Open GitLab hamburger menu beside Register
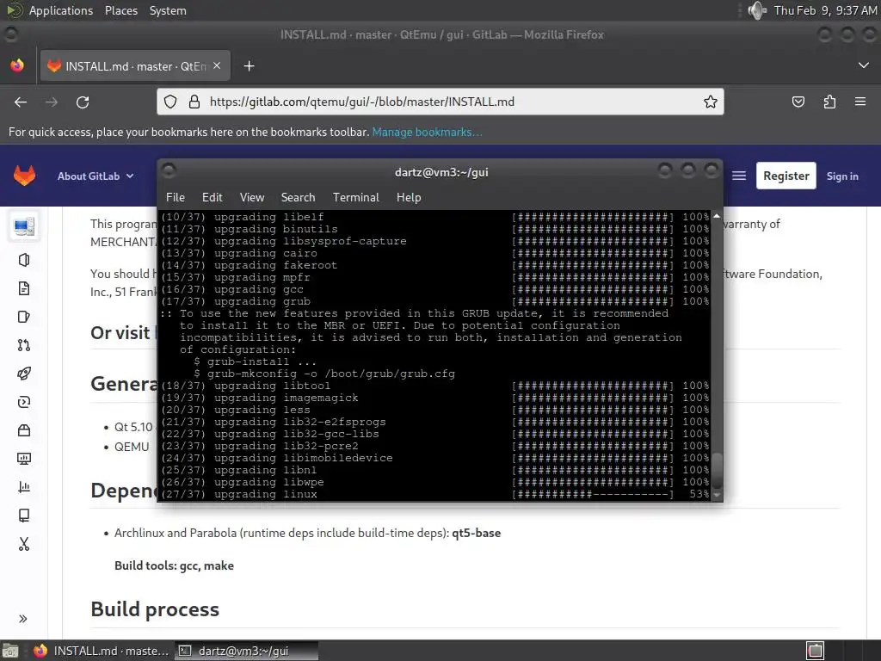 click(739, 176)
